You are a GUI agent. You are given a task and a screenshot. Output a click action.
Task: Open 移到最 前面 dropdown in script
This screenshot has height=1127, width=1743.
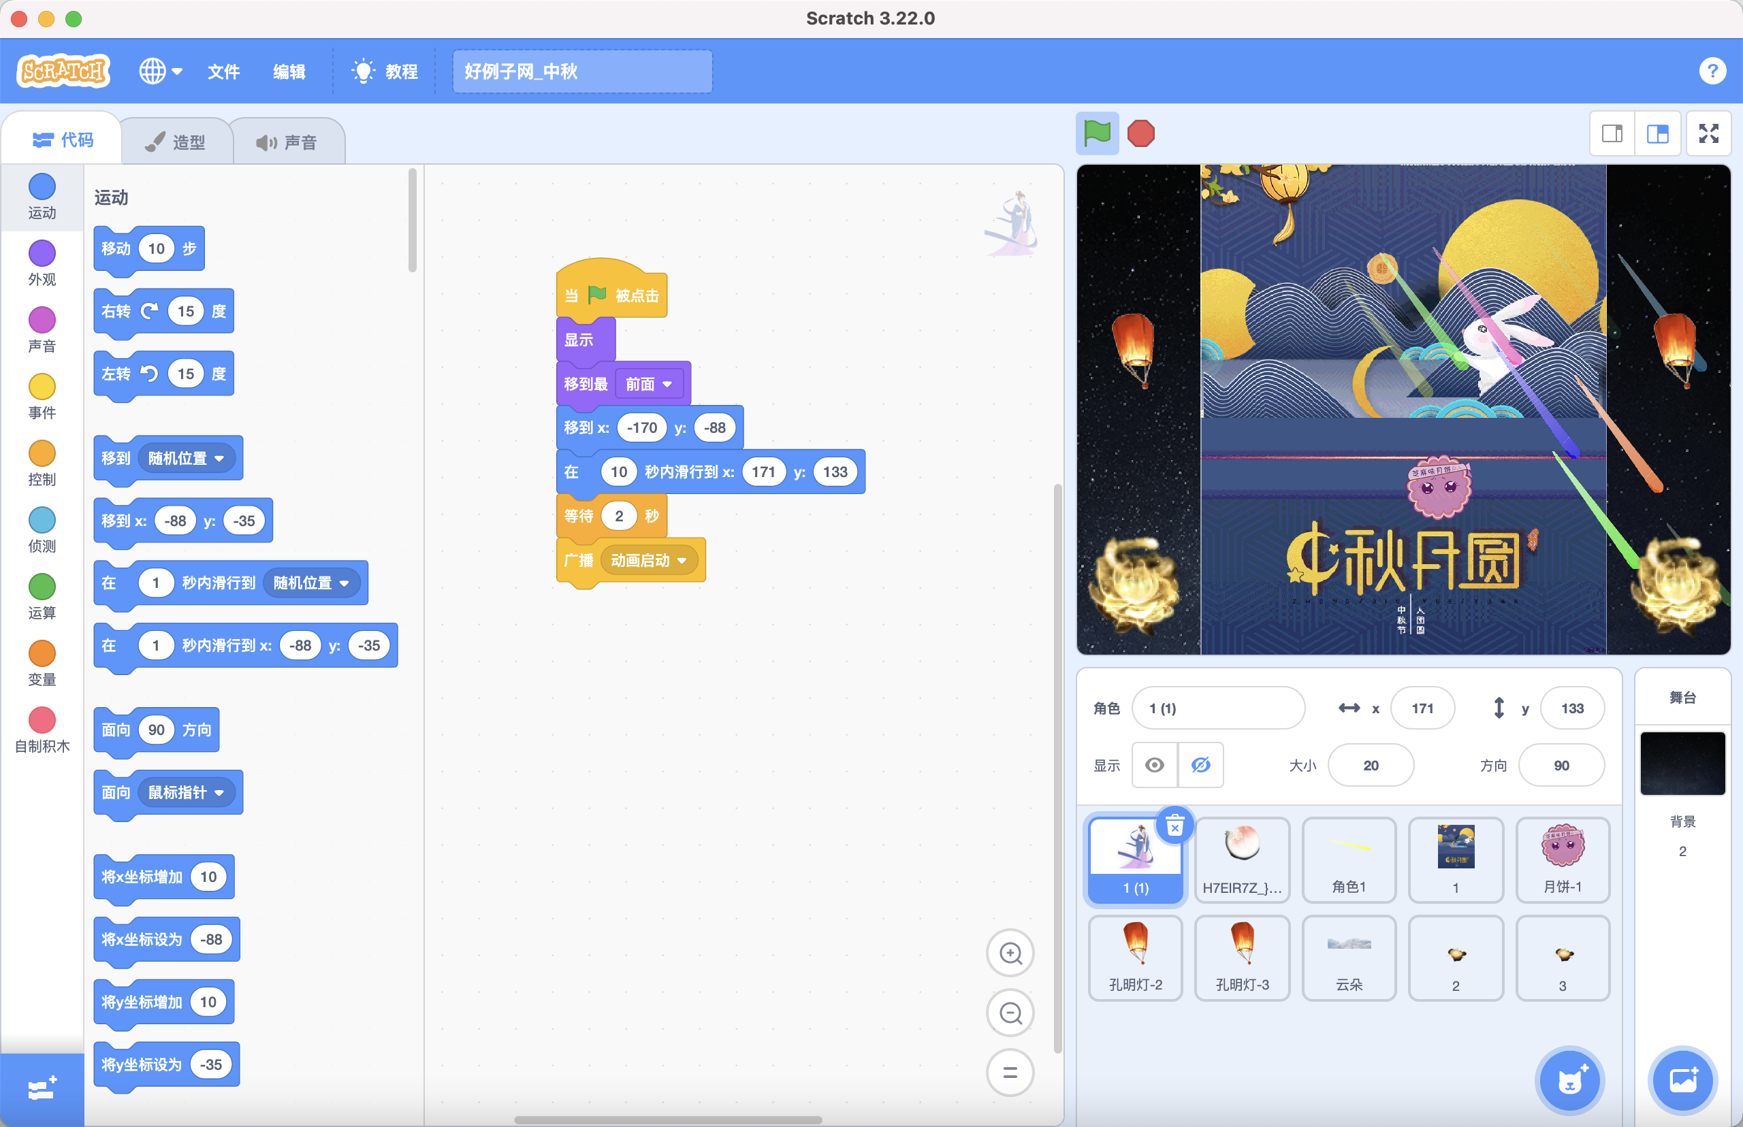649,383
